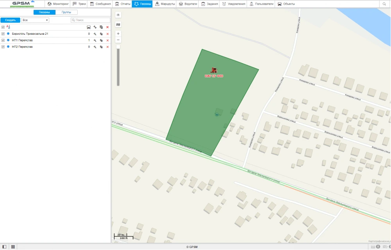The width and height of the screenshot is (391, 250).
Task: Click the Поиск geofence search field
Action: [x=90, y=20]
